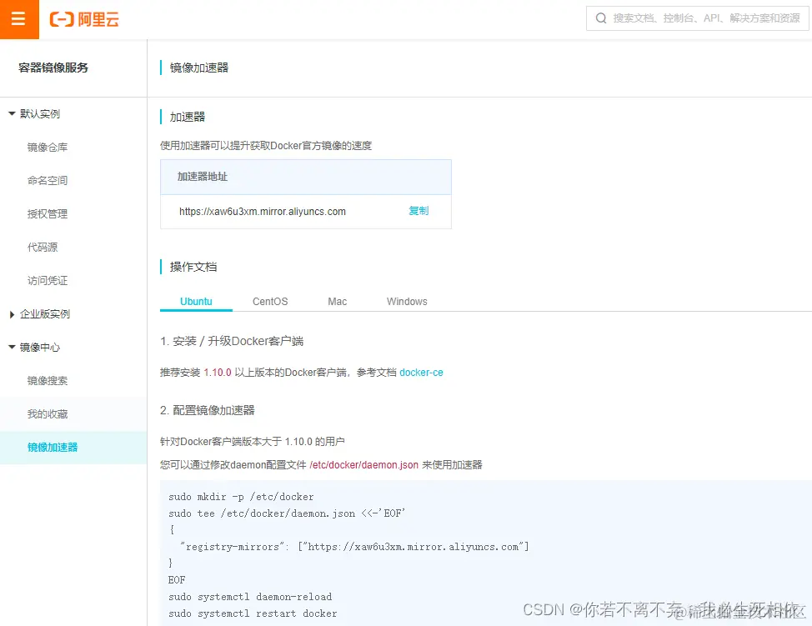
Task: Open 访问凭证 in the sidebar
Action: click(48, 281)
